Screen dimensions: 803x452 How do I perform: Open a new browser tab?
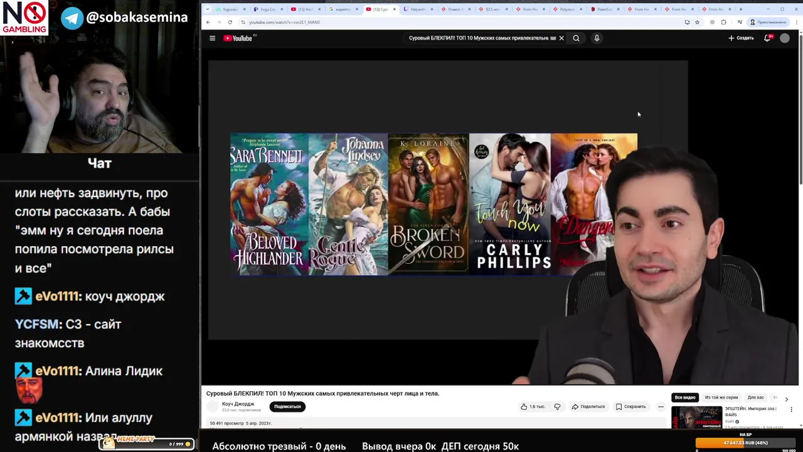pyautogui.click(x=741, y=9)
